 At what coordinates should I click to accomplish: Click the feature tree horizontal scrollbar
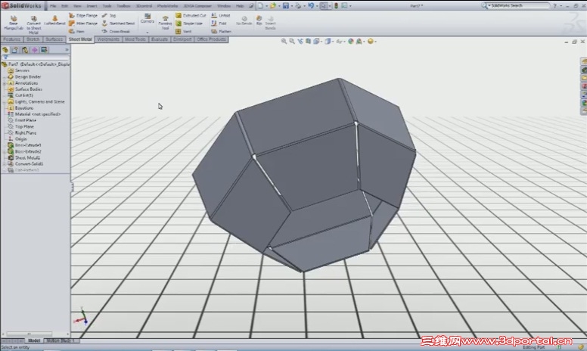click(x=30, y=334)
